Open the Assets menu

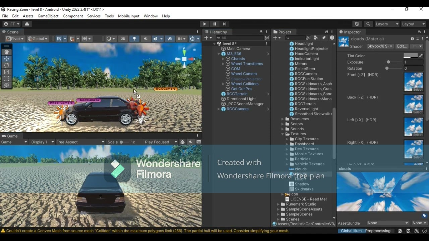28,16
